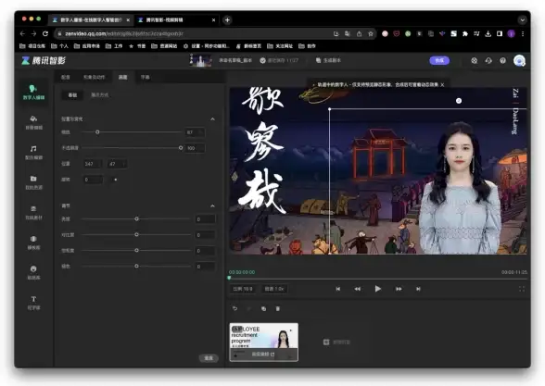
Task: Redo the edit in scene toolbar
Action: tap(248, 308)
